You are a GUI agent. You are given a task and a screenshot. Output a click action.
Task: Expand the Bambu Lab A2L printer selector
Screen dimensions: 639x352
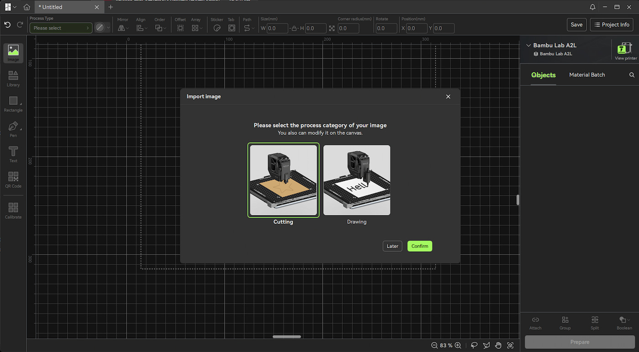tap(529, 46)
